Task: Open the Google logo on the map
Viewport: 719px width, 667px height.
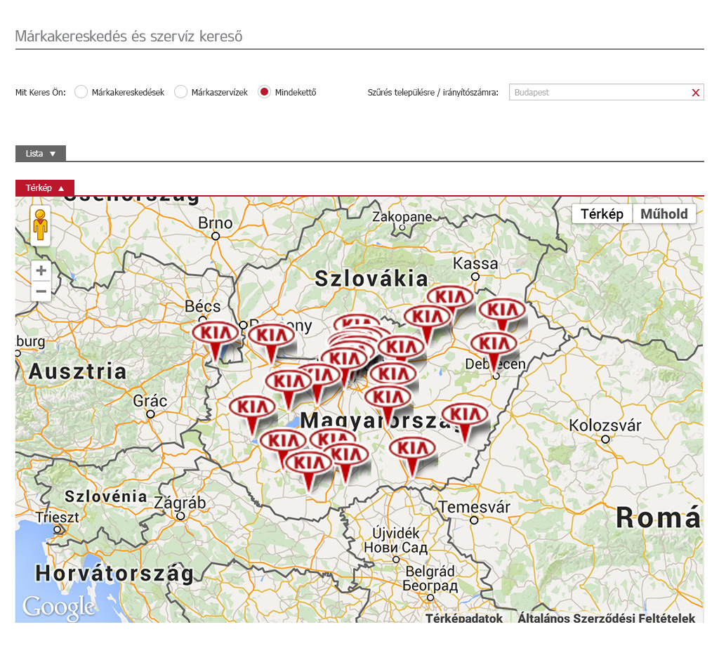Action: 59,607
